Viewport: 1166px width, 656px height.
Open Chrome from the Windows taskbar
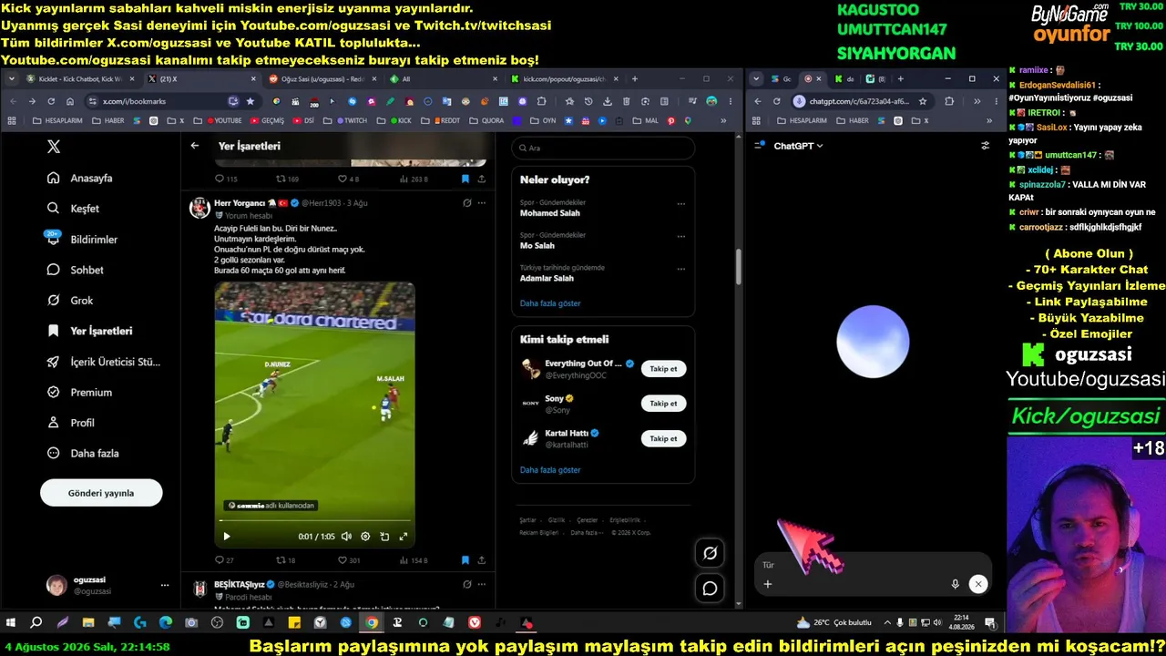click(x=372, y=623)
